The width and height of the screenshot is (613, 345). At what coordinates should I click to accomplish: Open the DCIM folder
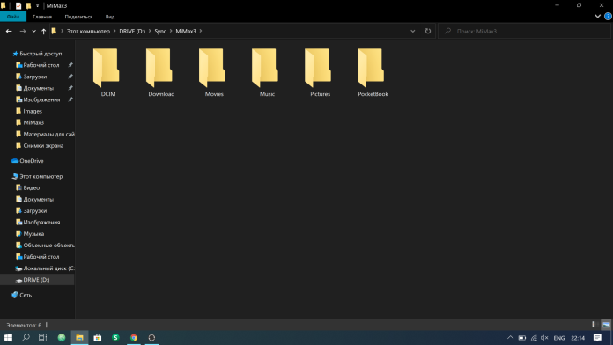point(107,72)
